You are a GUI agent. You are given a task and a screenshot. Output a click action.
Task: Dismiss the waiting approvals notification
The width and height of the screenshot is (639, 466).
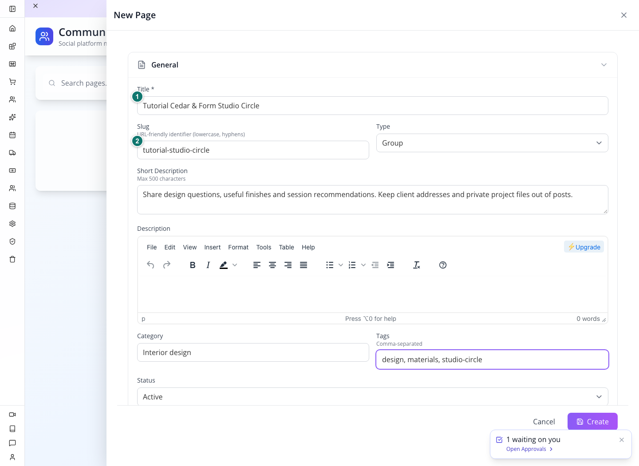[622, 440]
